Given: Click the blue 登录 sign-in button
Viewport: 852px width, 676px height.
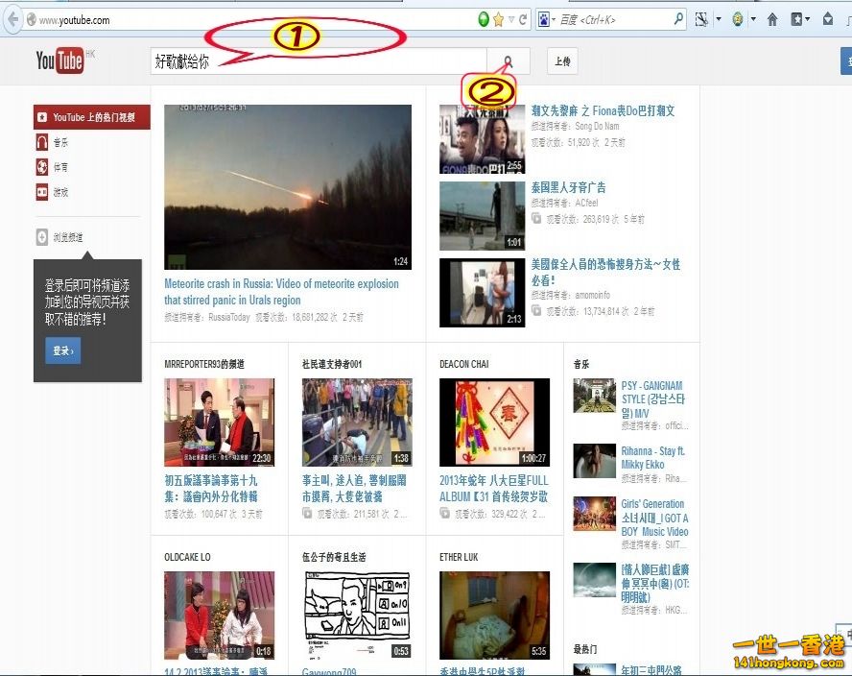Looking at the screenshot, I should point(62,351).
